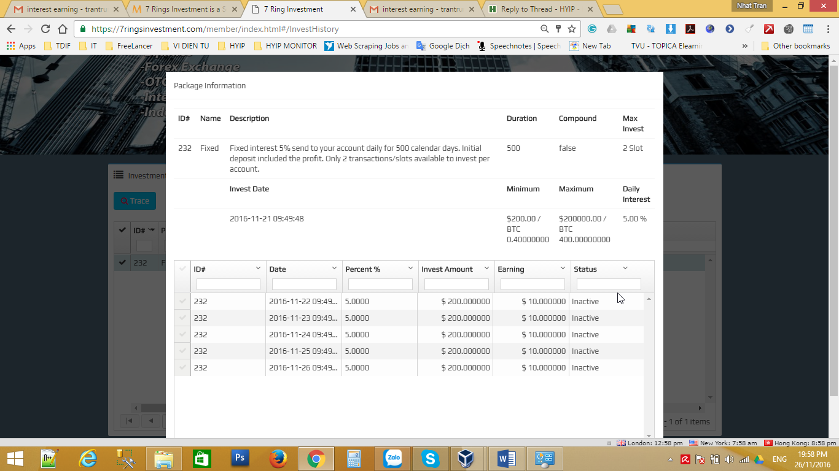Open the Status column dropdown arrow
The width and height of the screenshot is (839, 471).
point(625,269)
